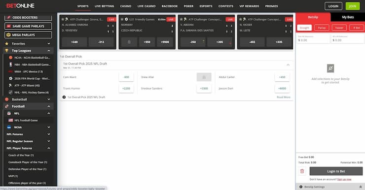Click the Mega Parlays icon
The image size is (365, 190).
click(8, 35)
